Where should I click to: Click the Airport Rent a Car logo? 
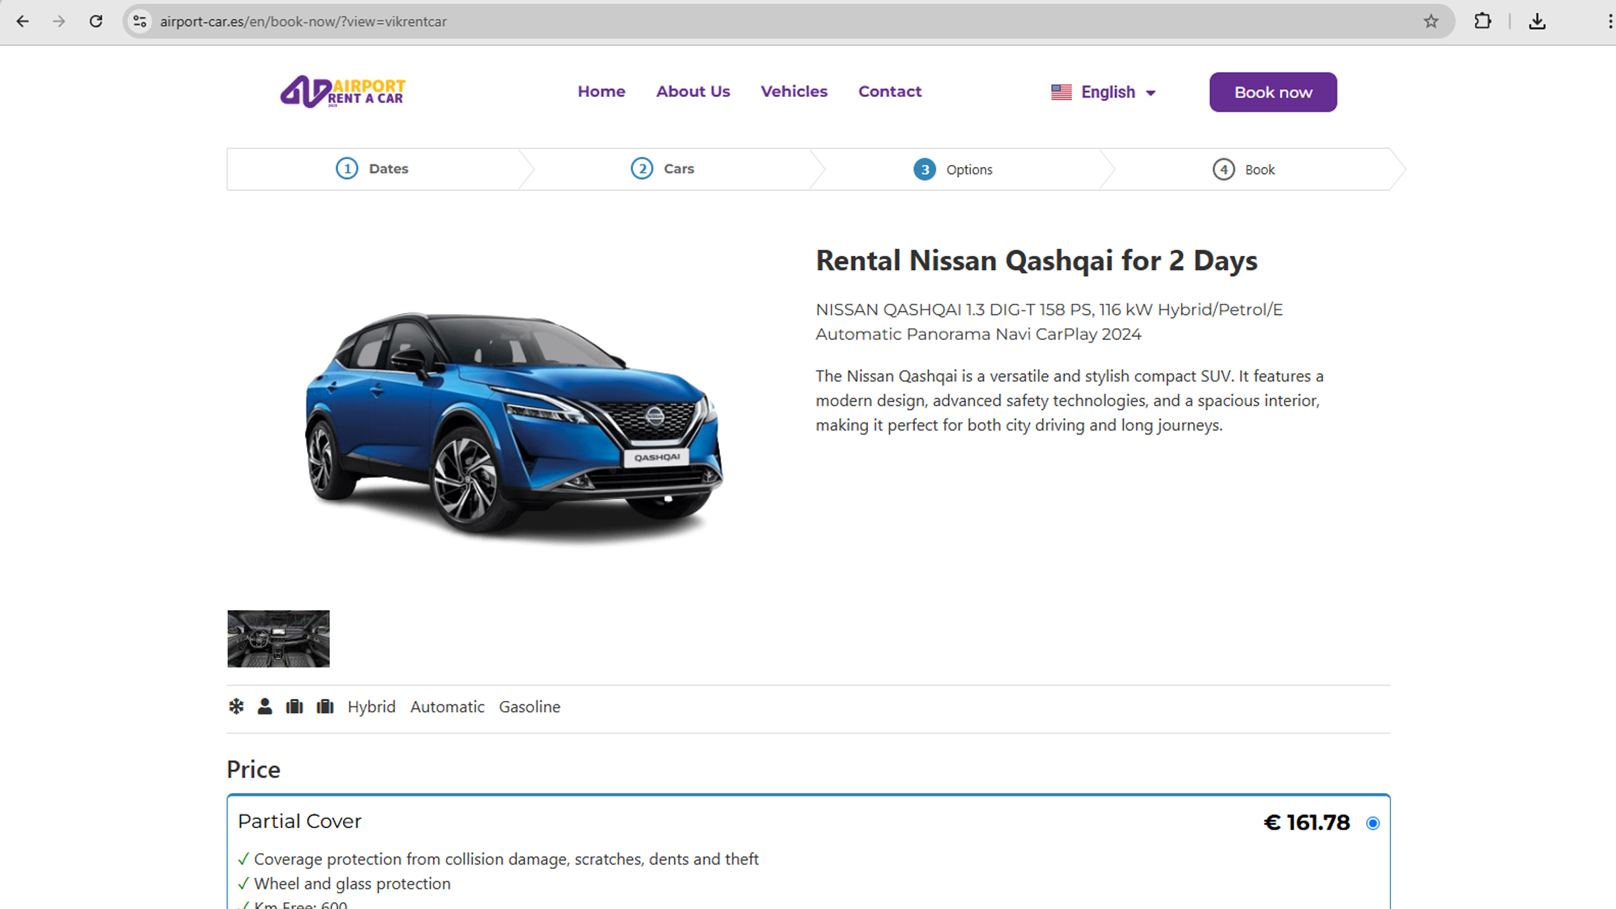coord(343,92)
